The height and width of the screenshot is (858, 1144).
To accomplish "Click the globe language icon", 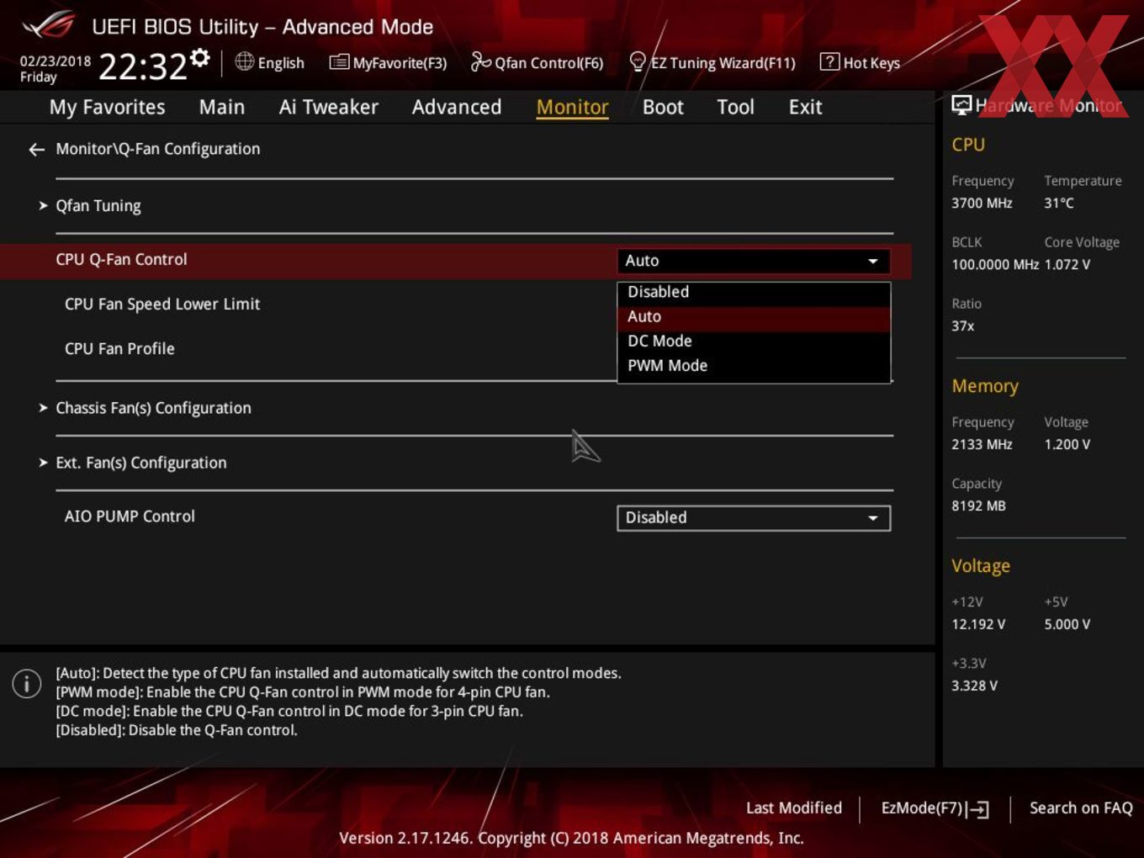I will (244, 61).
